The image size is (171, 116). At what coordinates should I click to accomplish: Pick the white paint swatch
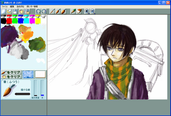(x=44, y=21)
